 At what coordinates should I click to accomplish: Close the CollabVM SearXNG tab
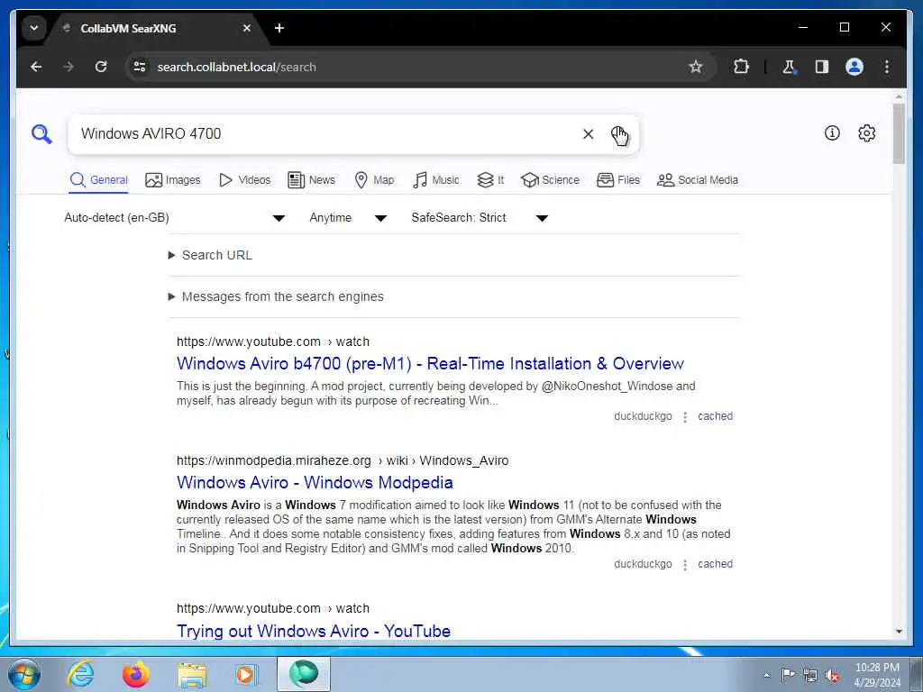tap(247, 28)
